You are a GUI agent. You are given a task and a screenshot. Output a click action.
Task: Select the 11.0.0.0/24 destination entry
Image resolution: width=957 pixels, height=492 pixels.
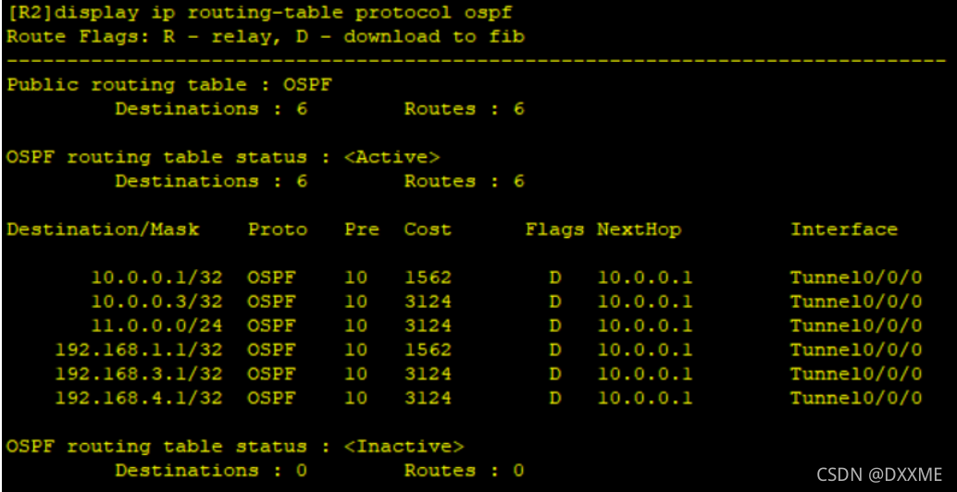click(x=156, y=326)
